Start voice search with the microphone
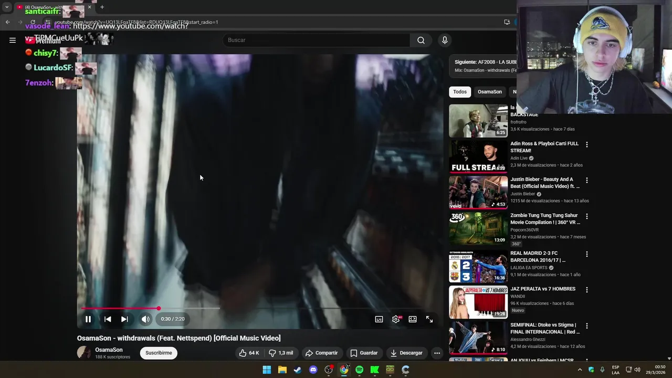This screenshot has width=672, height=378. pos(445,40)
